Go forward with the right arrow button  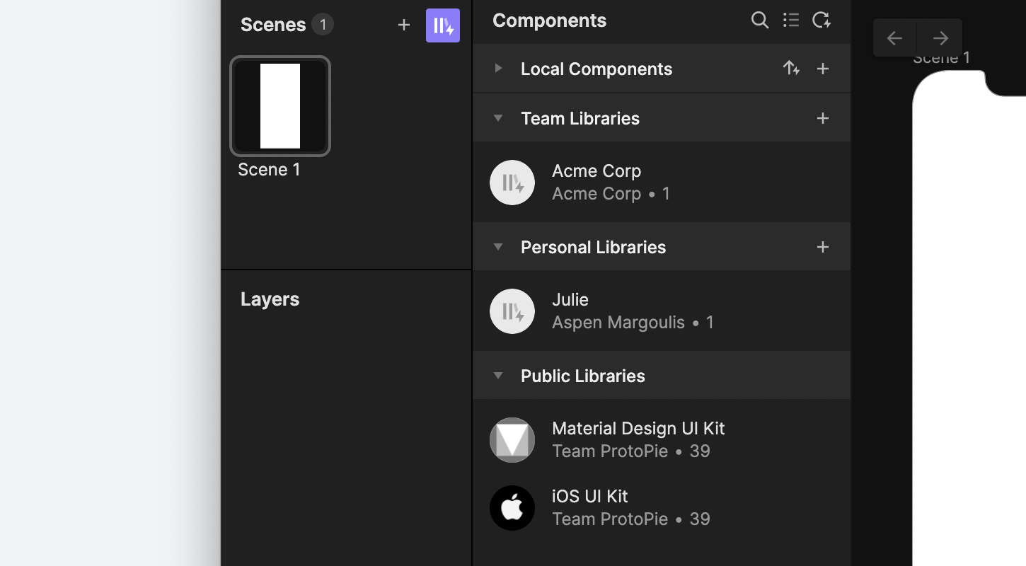[940, 38]
